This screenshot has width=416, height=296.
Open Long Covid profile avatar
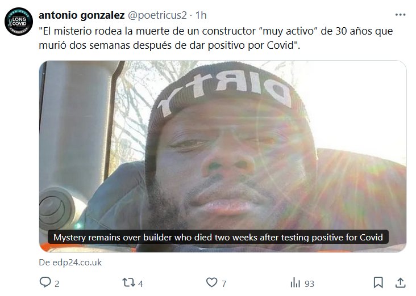[x=19, y=22]
